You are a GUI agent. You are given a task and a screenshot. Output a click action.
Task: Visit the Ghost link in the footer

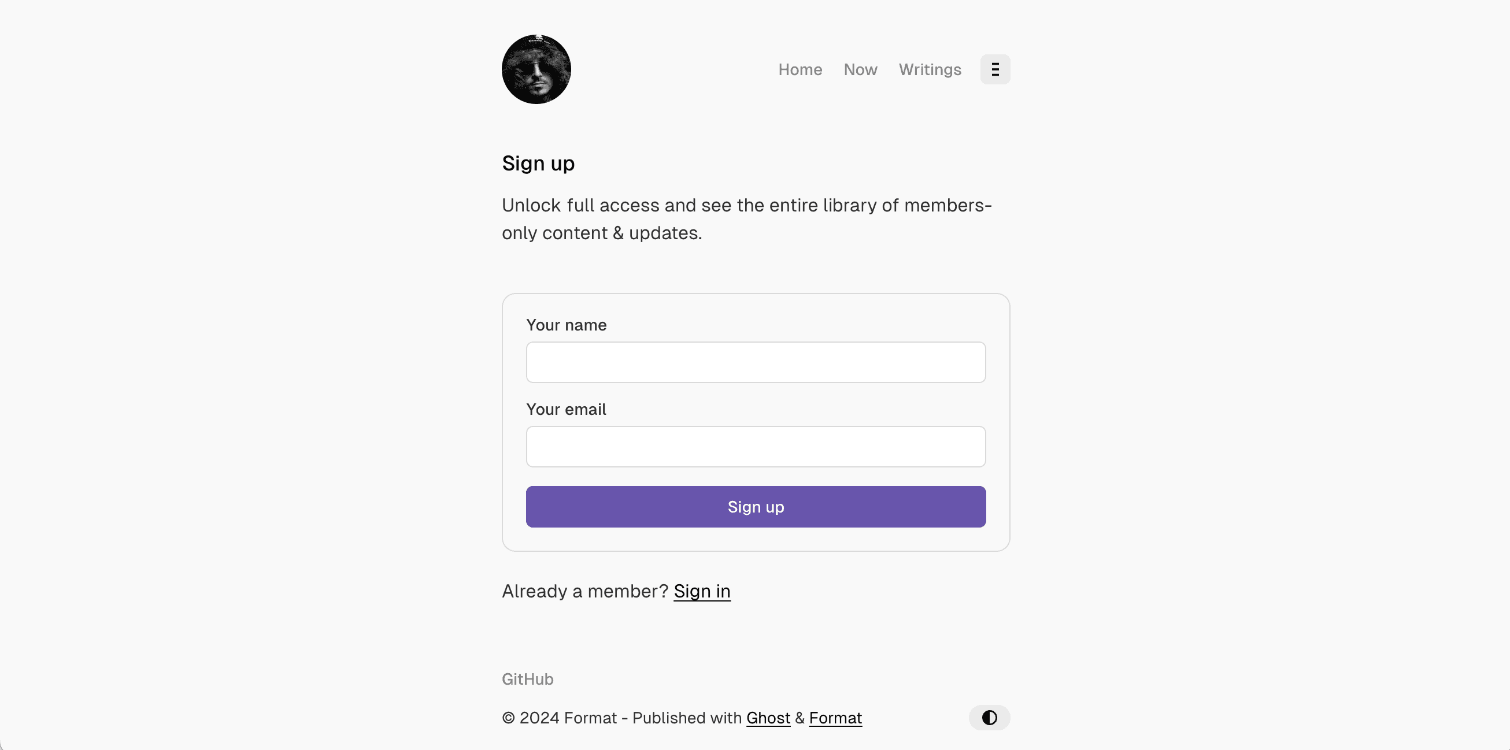point(768,718)
